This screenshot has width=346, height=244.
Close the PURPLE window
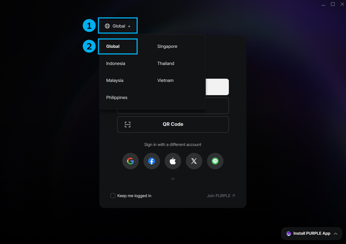pos(342,4)
